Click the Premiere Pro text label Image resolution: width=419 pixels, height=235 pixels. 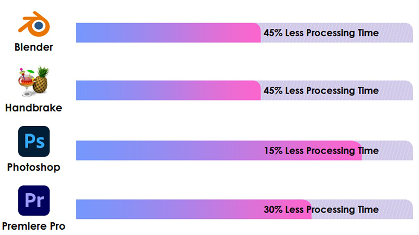[34, 226]
